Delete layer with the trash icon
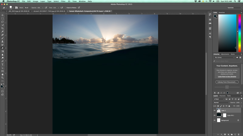Image resolution: width=243 pixels, height=136 pixels. (239, 134)
